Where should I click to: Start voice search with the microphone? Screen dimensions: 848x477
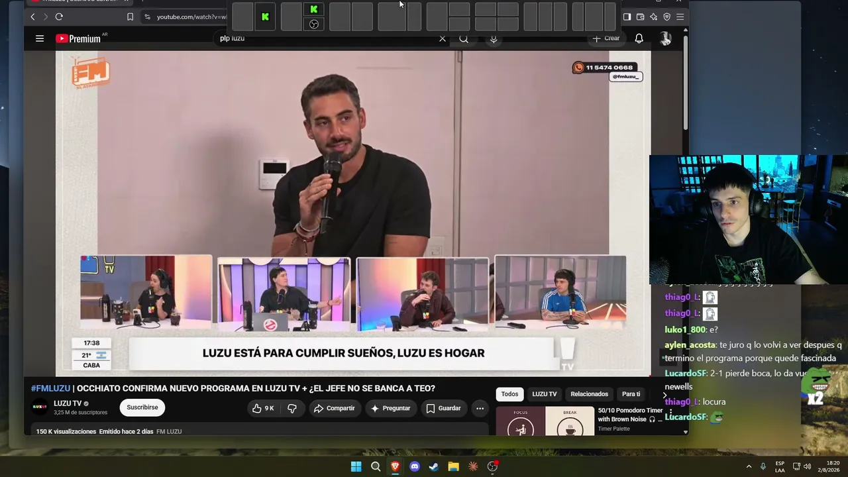click(x=494, y=38)
